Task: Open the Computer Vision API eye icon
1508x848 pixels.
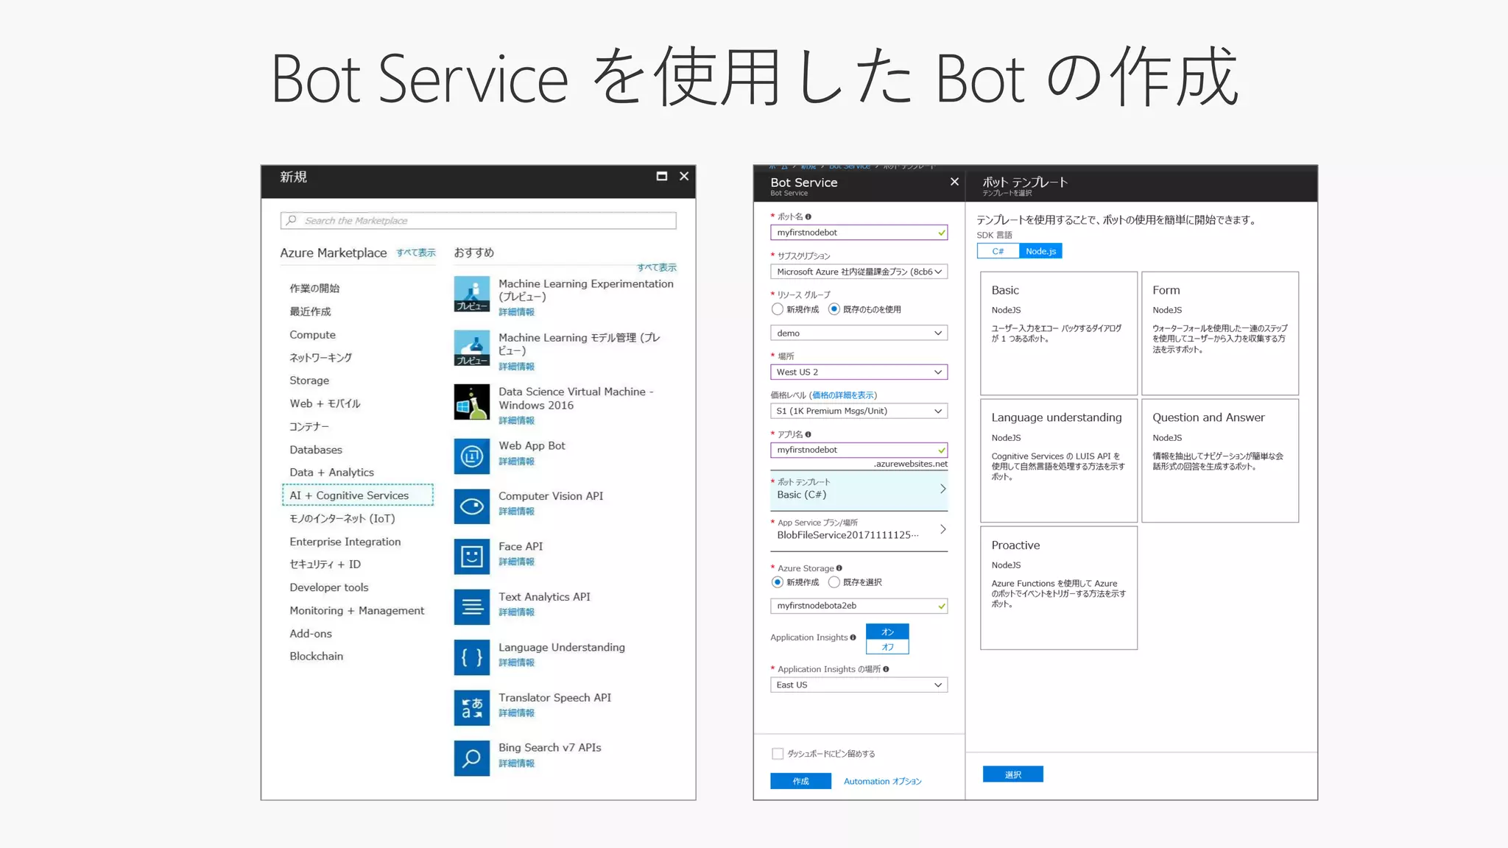Action: 471,506
